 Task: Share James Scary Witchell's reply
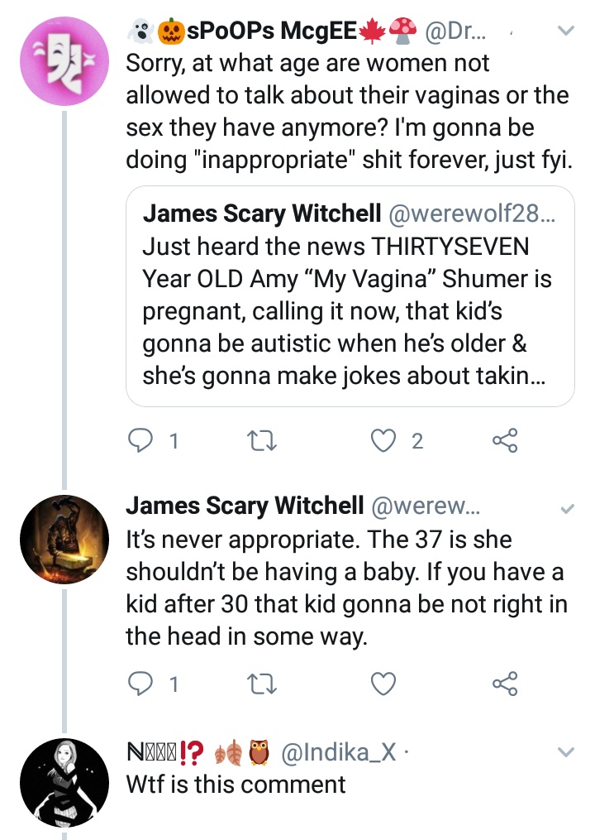tap(505, 684)
